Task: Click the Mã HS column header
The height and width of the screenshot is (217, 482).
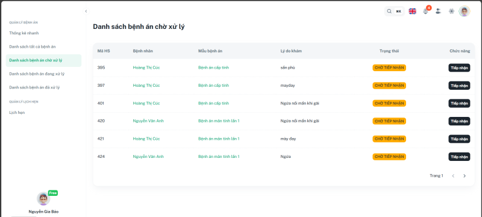Action: pyautogui.click(x=104, y=51)
